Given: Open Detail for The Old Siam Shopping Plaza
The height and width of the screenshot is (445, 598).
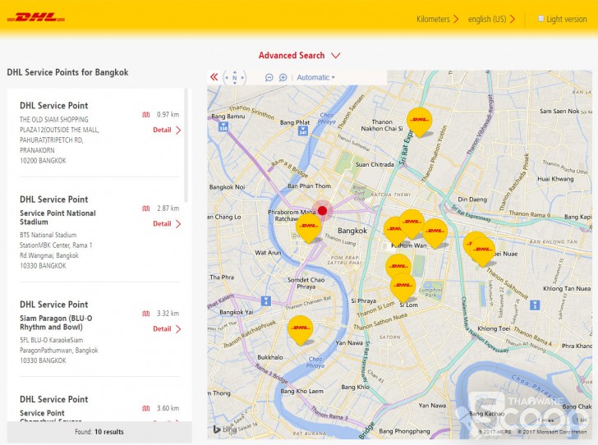Looking at the screenshot, I should click(x=167, y=130).
